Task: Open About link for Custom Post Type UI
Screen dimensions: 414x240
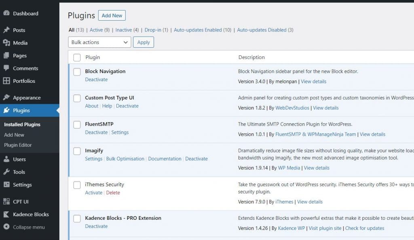Action: [92, 106]
